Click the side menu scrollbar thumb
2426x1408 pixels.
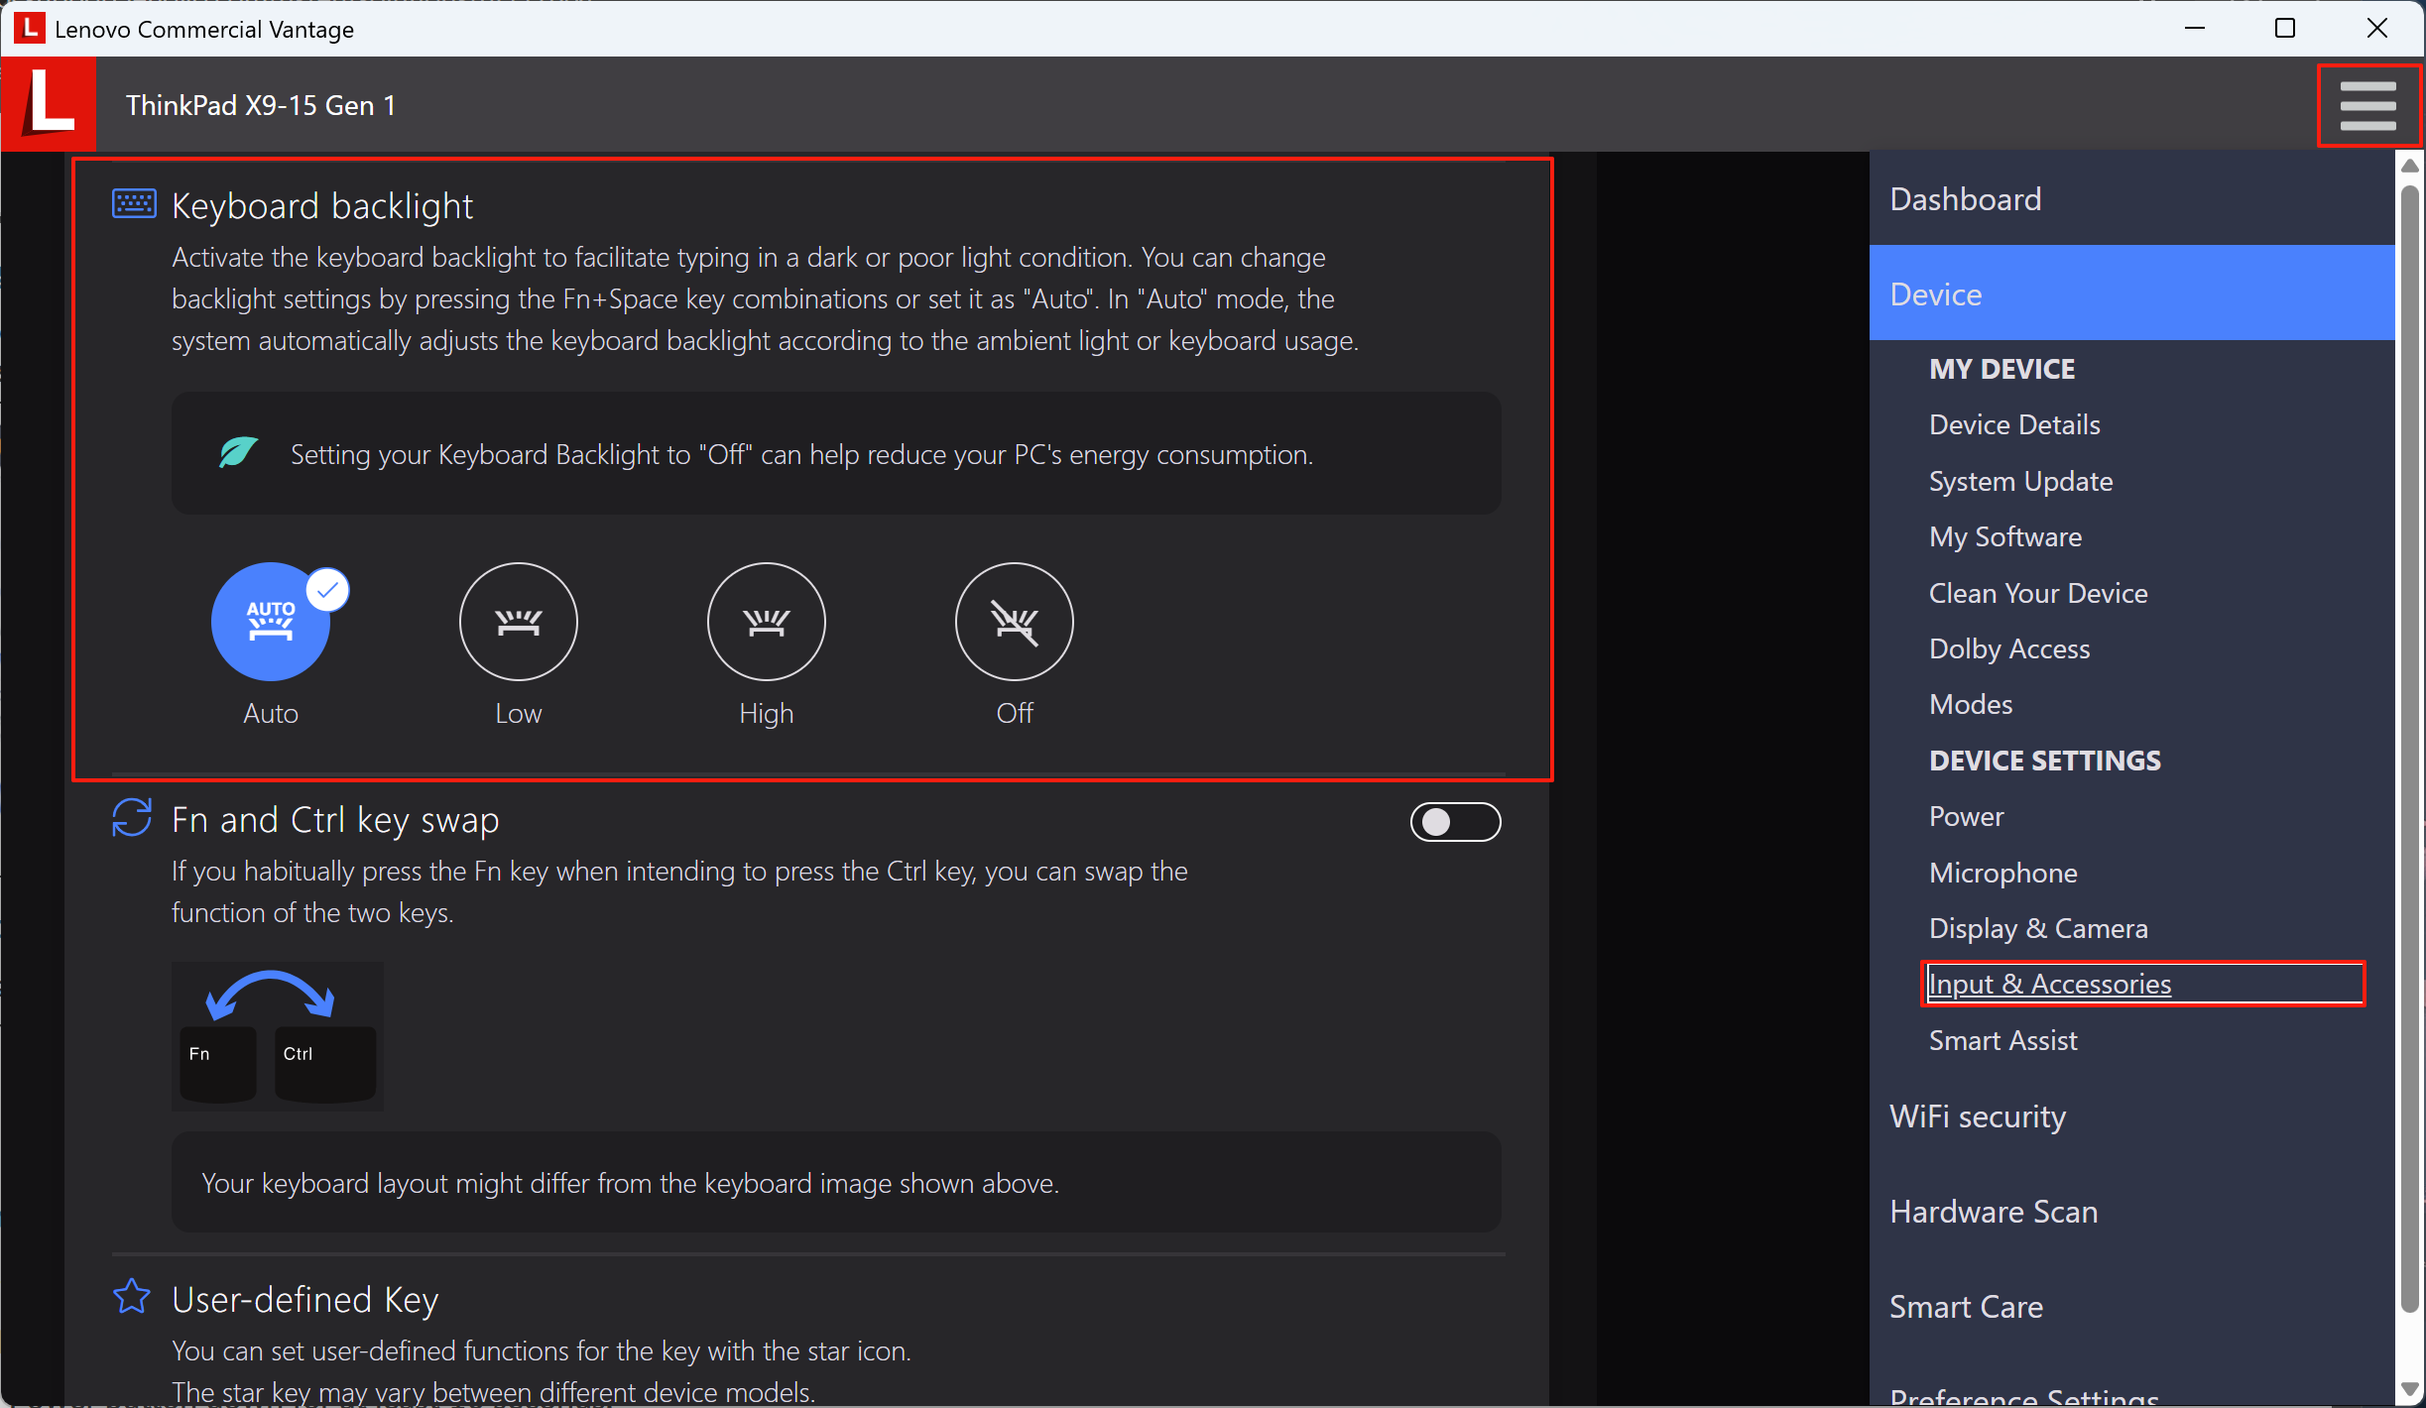[2410, 751]
